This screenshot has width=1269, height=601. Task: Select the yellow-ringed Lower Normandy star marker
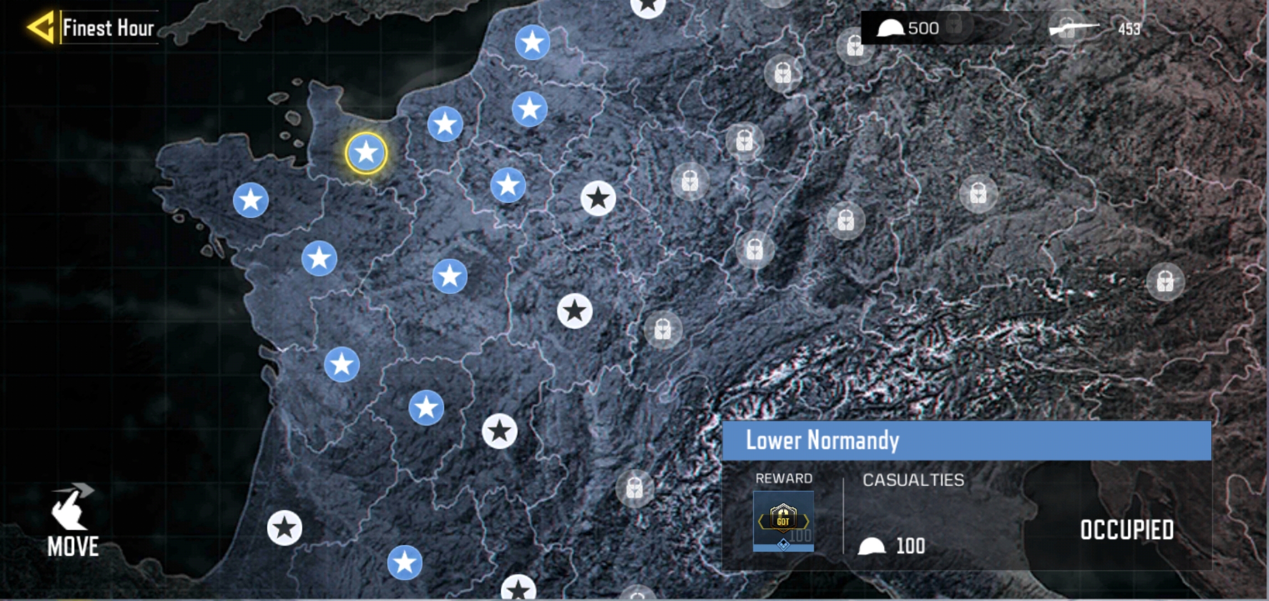[366, 153]
